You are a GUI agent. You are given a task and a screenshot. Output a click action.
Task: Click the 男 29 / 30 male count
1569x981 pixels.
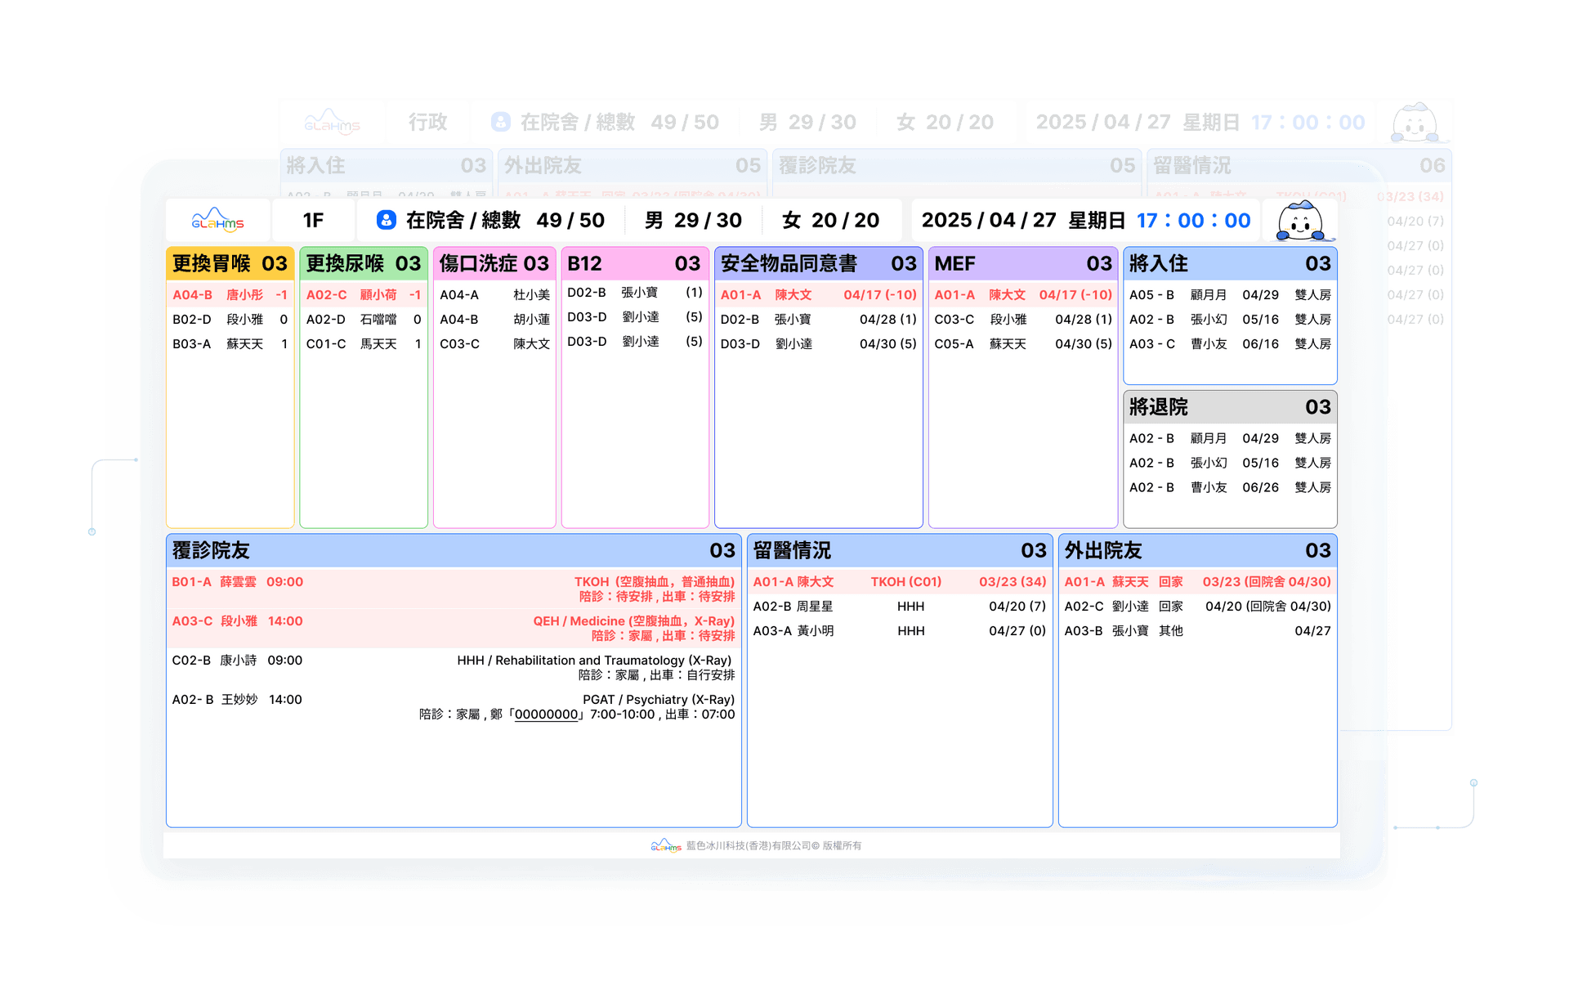pos(693,220)
